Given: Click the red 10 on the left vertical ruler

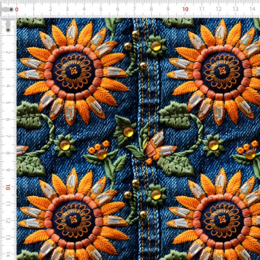Looking at the screenshot, I should [x=8, y=187].
